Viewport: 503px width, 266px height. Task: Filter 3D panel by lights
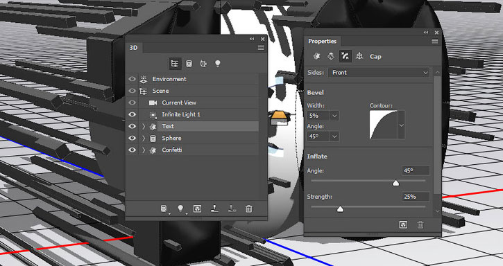tap(218, 64)
